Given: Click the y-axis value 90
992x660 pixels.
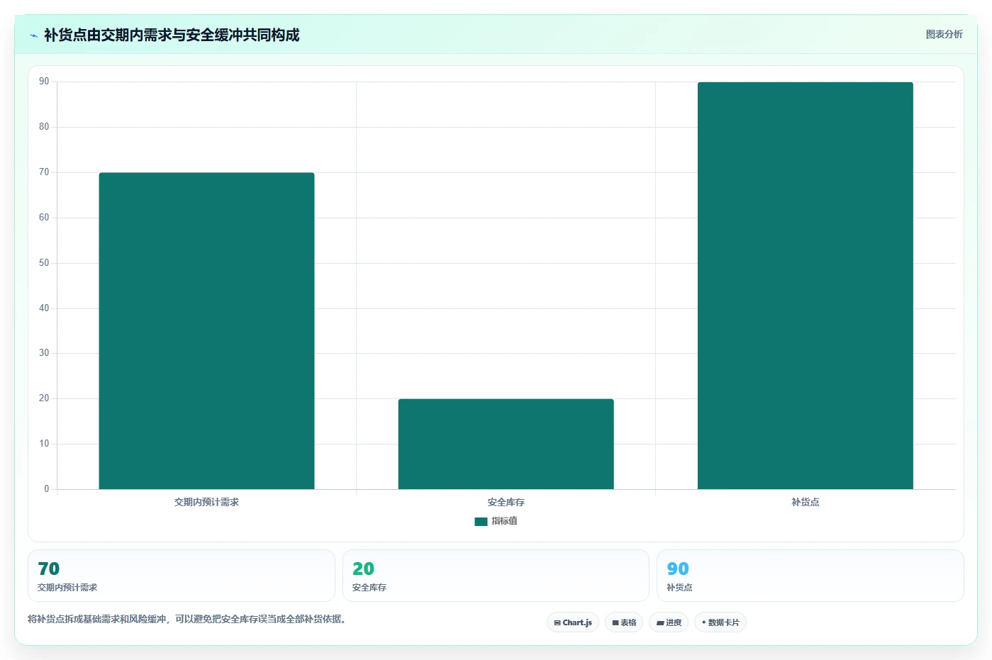Looking at the screenshot, I should pyautogui.click(x=44, y=82).
